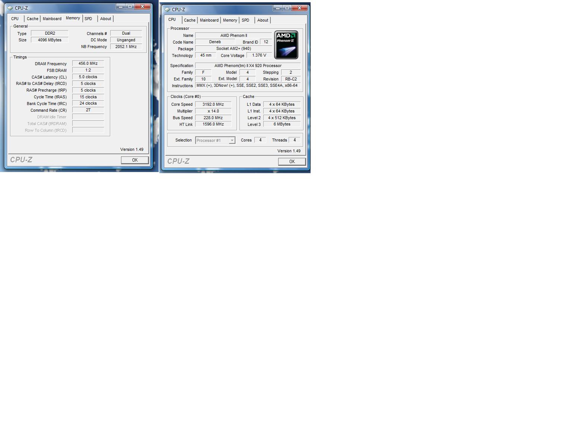This screenshot has width=572, height=429.
Task: Click the Core Speed 3192.0 MHz value
Action: click(213, 104)
